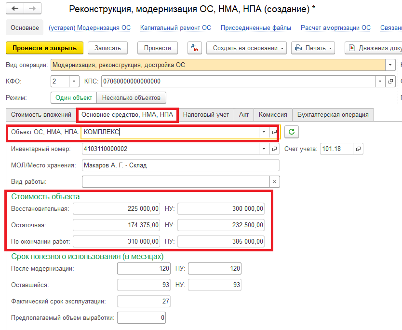The image size is (402, 330).
Task: Open the Инвентарный номер field selection icon
Action: click(x=274, y=149)
